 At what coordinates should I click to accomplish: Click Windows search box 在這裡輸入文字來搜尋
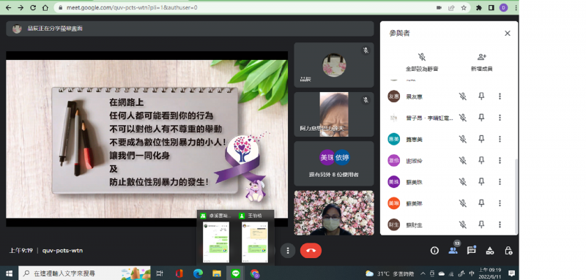click(x=84, y=273)
